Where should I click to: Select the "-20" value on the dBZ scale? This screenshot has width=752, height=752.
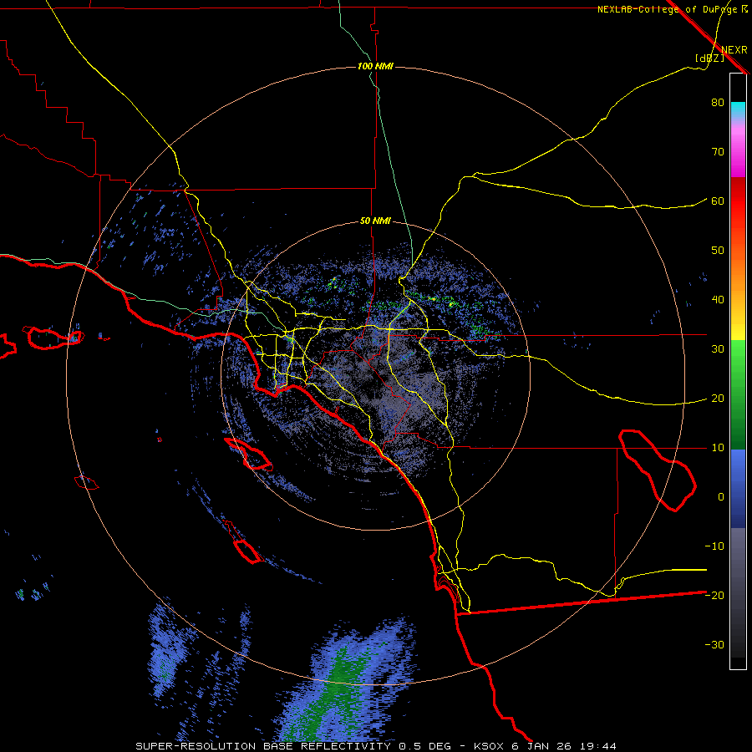(x=714, y=595)
